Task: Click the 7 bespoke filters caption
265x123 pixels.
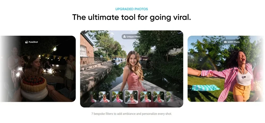Action: [x=132, y=114]
